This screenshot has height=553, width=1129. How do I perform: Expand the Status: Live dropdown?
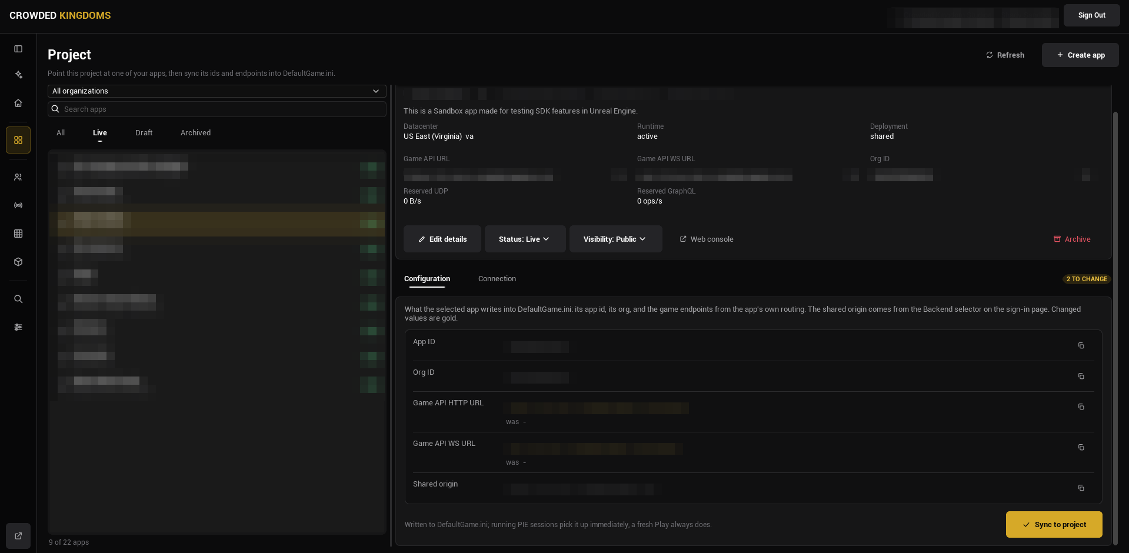[x=525, y=239]
